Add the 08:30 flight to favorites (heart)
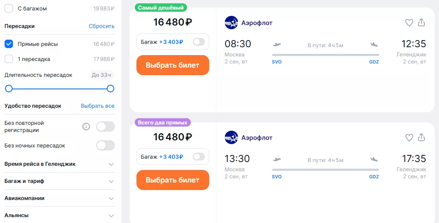 click(x=409, y=23)
